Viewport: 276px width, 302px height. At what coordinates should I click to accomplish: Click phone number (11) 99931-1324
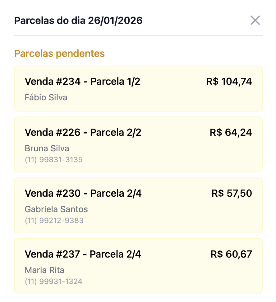click(53, 281)
